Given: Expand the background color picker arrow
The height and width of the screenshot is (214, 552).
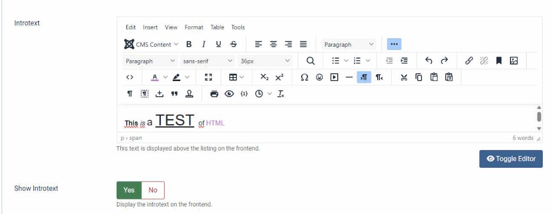Looking at the screenshot, I should pyautogui.click(x=187, y=77).
